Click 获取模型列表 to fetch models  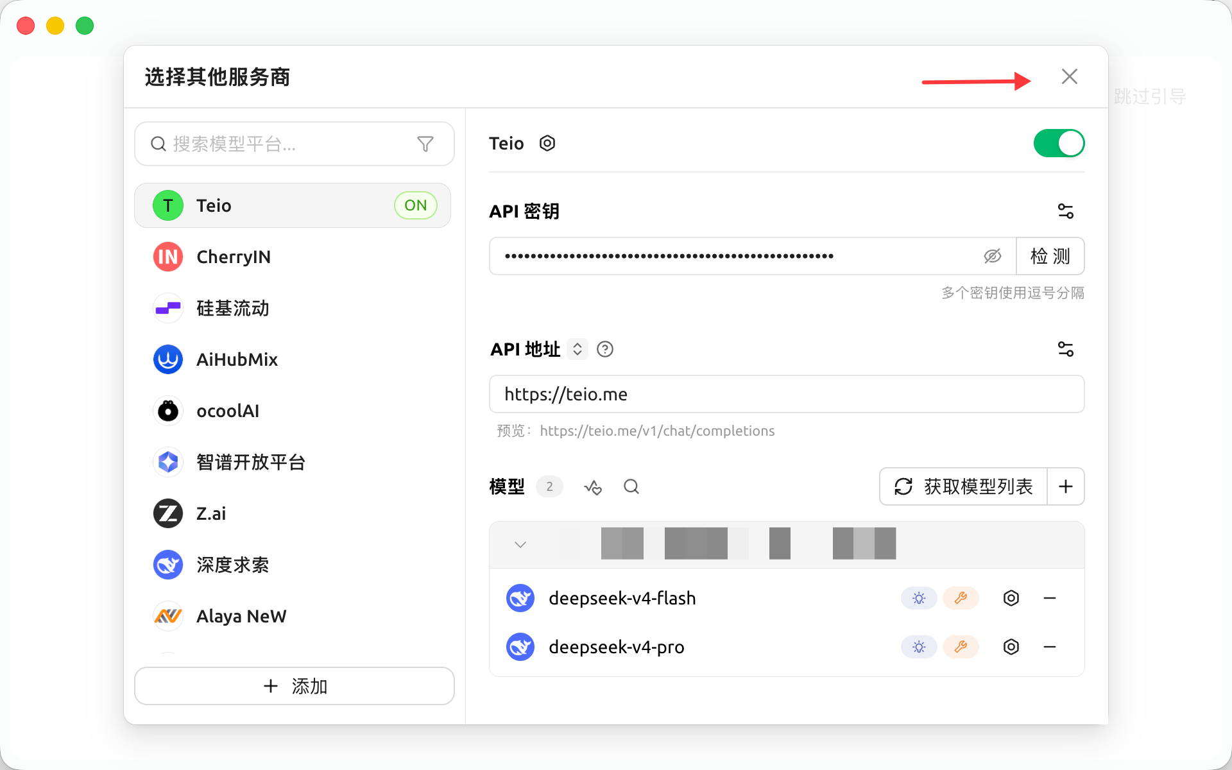(963, 486)
